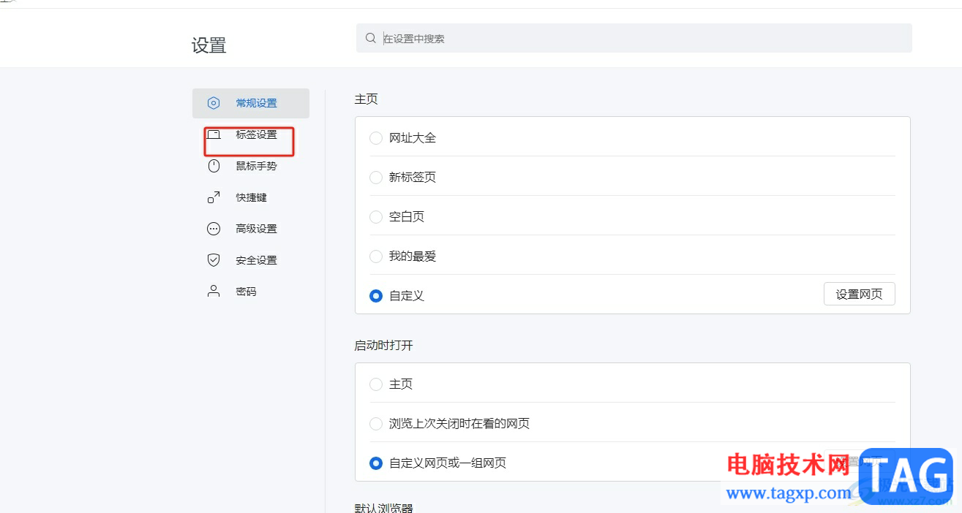Set homepage to 新标签页

click(375, 177)
